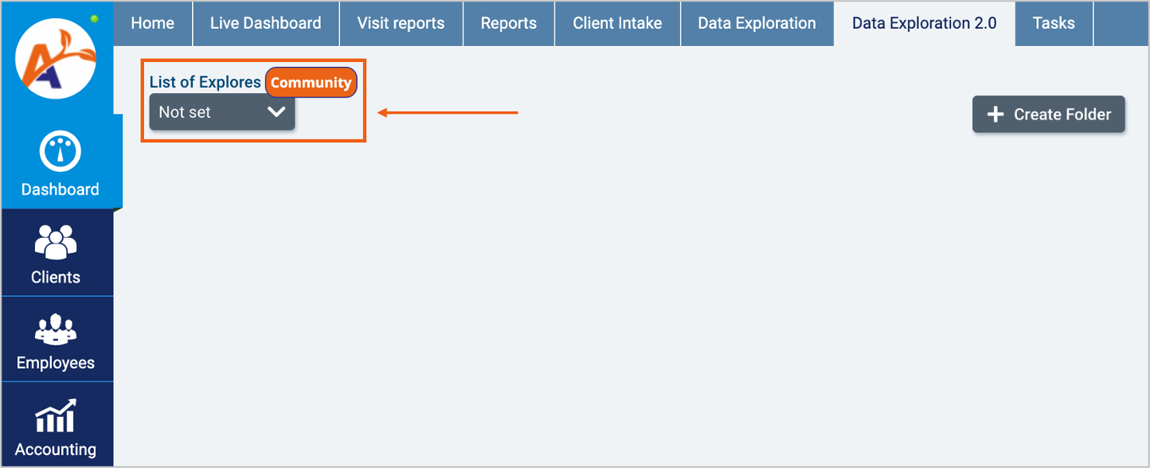Open the Live Dashboard tab

tap(265, 23)
